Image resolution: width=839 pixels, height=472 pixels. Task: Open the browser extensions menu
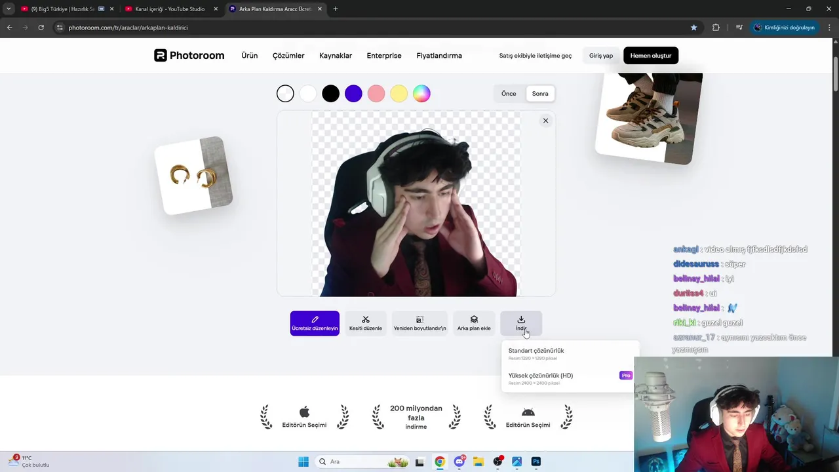click(716, 28)
